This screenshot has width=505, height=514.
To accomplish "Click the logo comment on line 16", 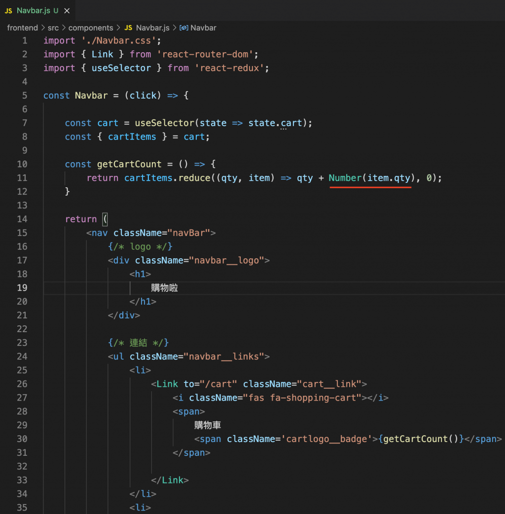I will pyautogui.click(x=140, y=247).
